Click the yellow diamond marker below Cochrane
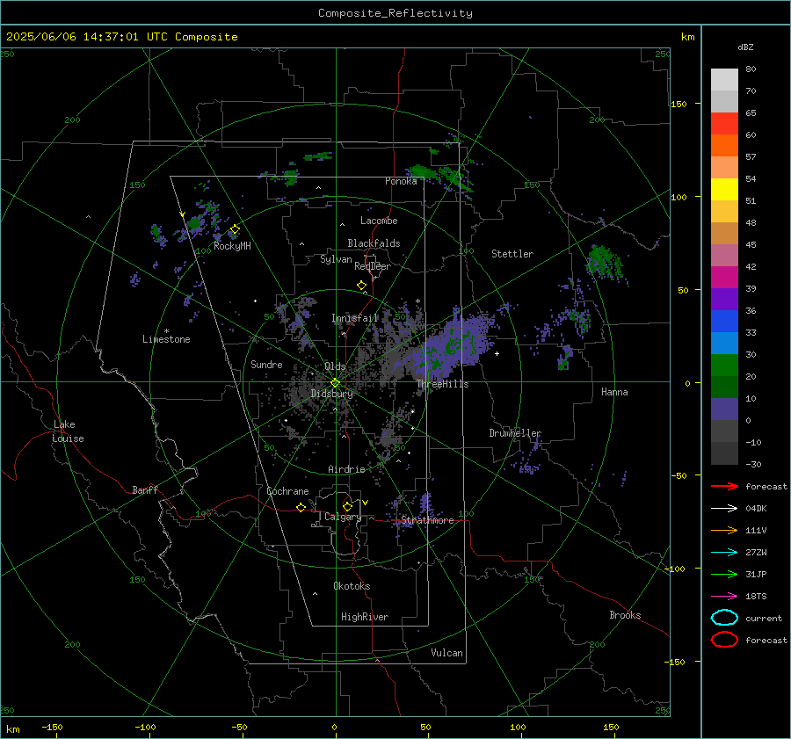The image size is (791, 739). 301,508
